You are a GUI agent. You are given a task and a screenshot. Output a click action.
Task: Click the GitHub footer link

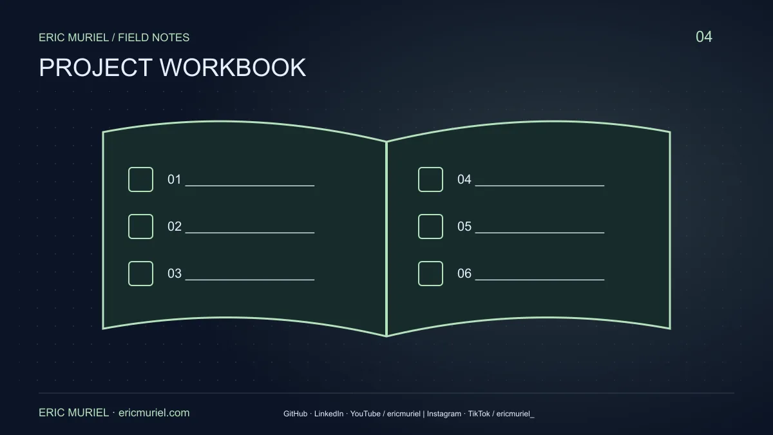[x=295, y=414]
